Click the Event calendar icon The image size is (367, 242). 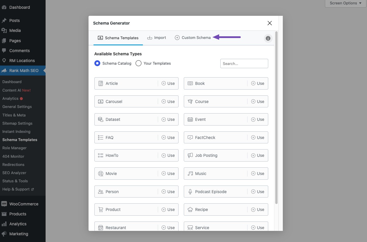pos(190,119)
